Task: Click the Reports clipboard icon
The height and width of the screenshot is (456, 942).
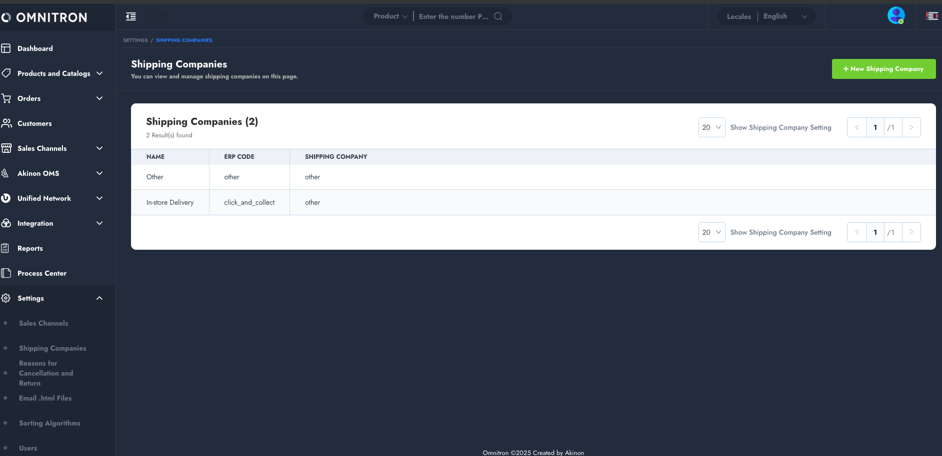Action: (x=6, y=248)
